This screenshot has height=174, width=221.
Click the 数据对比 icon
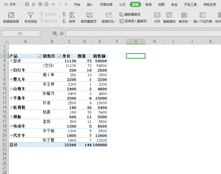point(109,15)
